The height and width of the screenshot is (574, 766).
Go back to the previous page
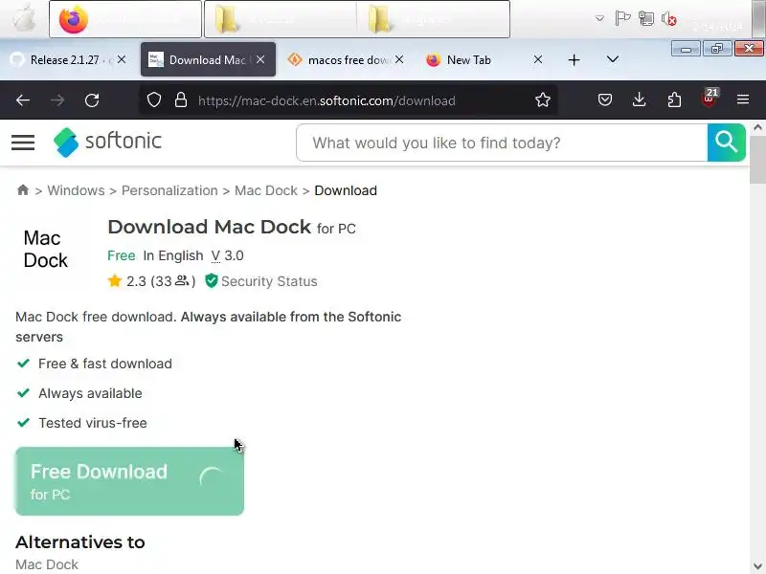[23, 100]
